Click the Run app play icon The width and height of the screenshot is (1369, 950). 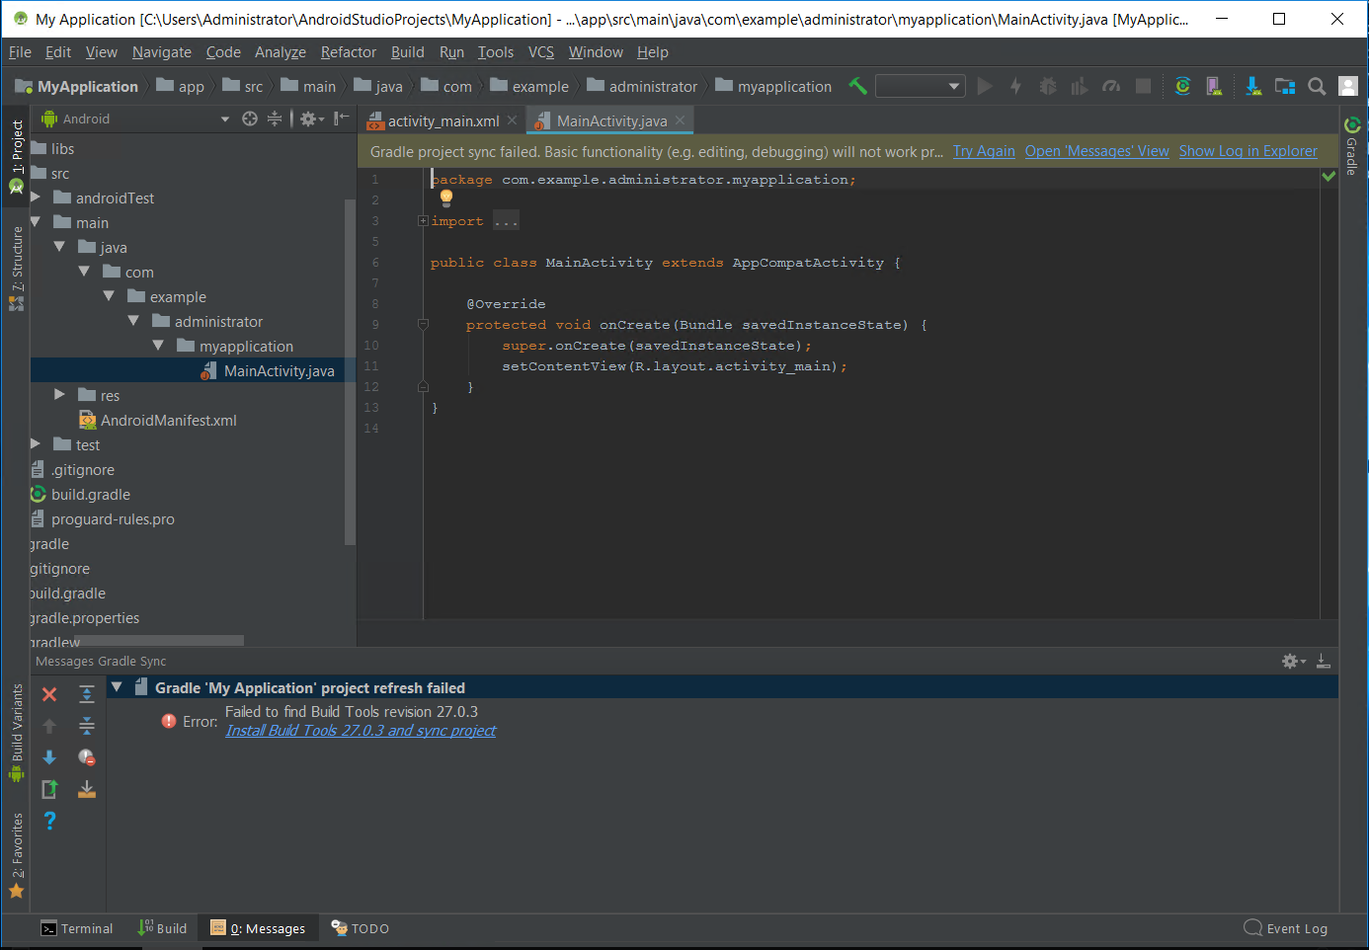(x=985, y=86)
